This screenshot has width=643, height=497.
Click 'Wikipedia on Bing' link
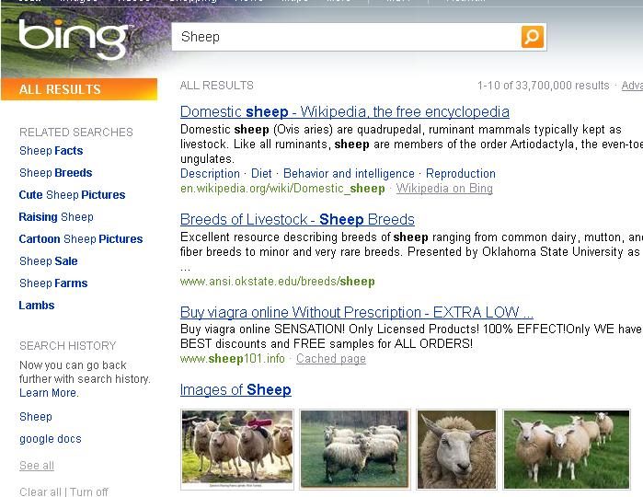[444, 189]
